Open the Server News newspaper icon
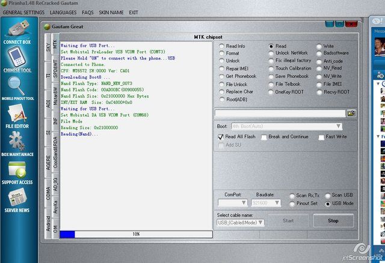Image resolution: width=385 pixels, height=263 pixels. click(16, 198)
